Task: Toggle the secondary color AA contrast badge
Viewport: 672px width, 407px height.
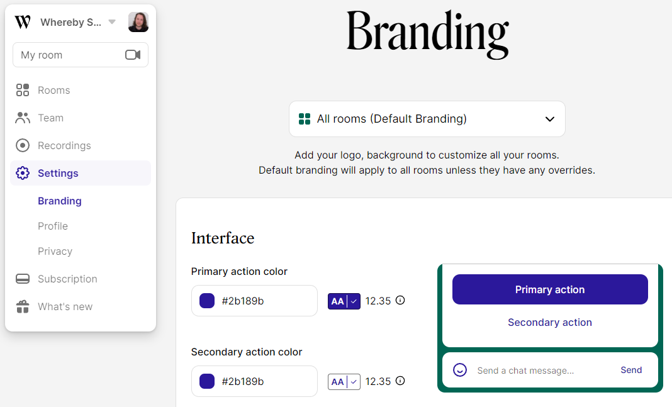Action: click(344, 382)
